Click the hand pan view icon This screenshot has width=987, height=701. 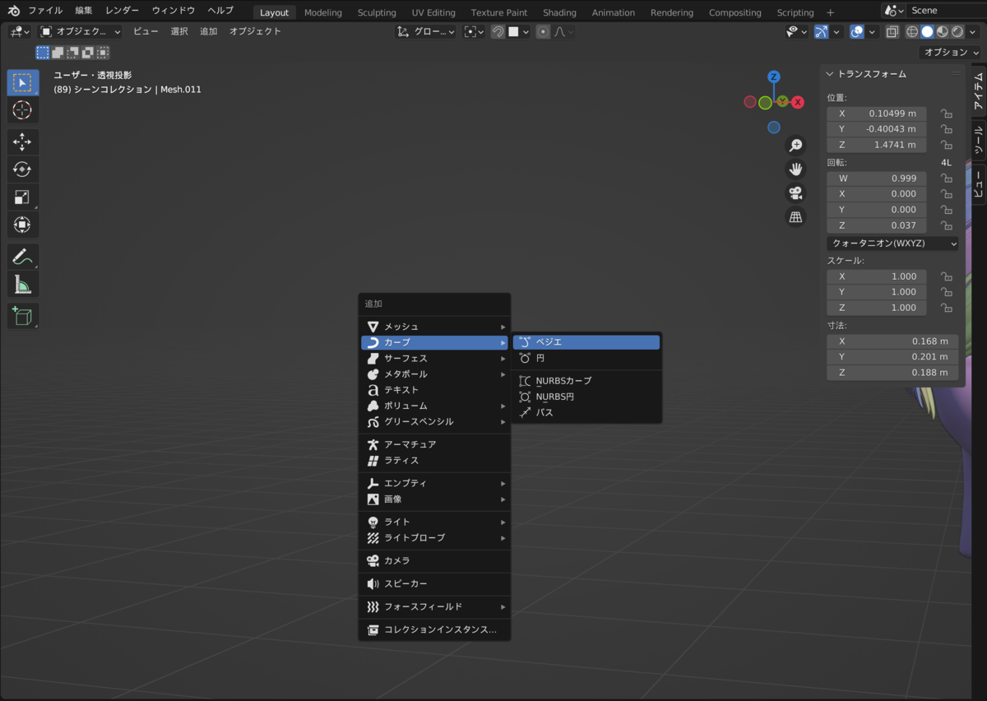(795, 169)
